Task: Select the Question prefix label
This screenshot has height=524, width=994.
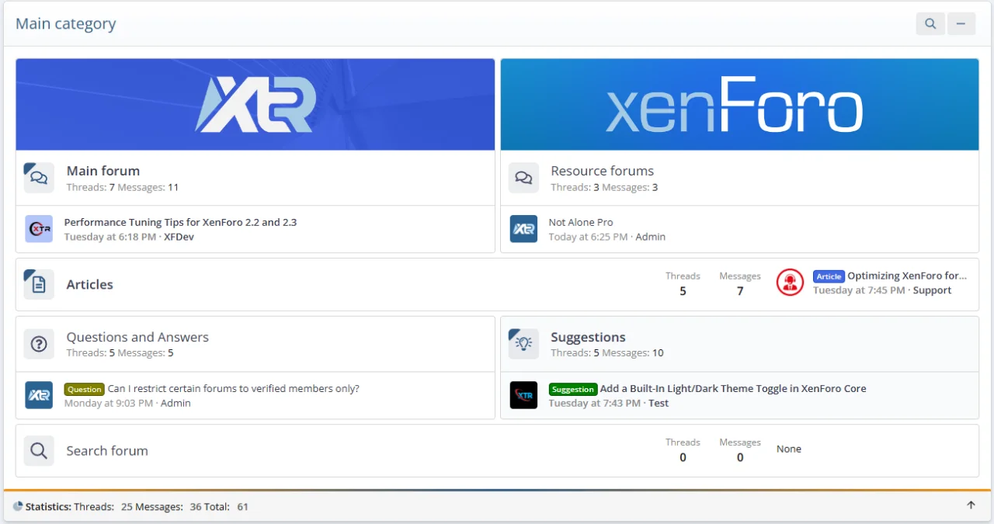Action: tap(84, 390)
